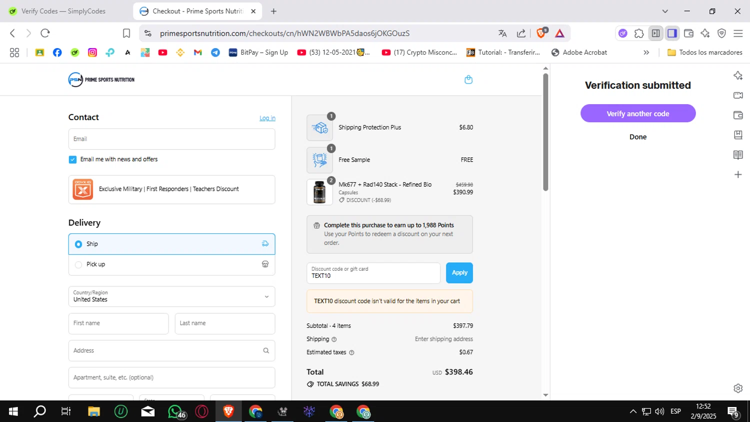
Task: Click the Mk677 + Rad140 Stack product thumbnail
Action: pos(319,192)
